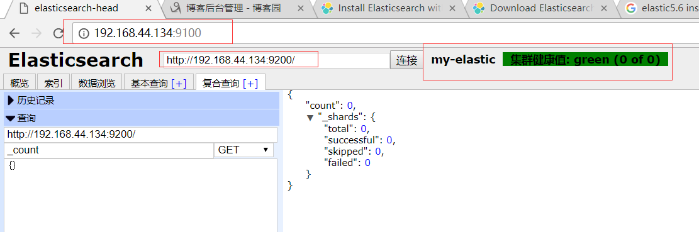
Task: Close the elasticsearch-head tab
Action: click(148, 8)
